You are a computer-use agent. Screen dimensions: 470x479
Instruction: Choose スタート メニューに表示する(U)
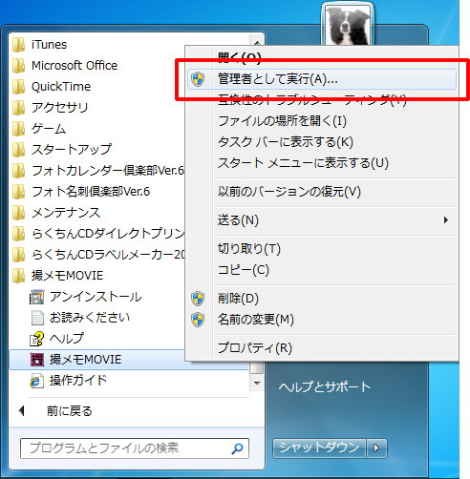pos(303,163)
